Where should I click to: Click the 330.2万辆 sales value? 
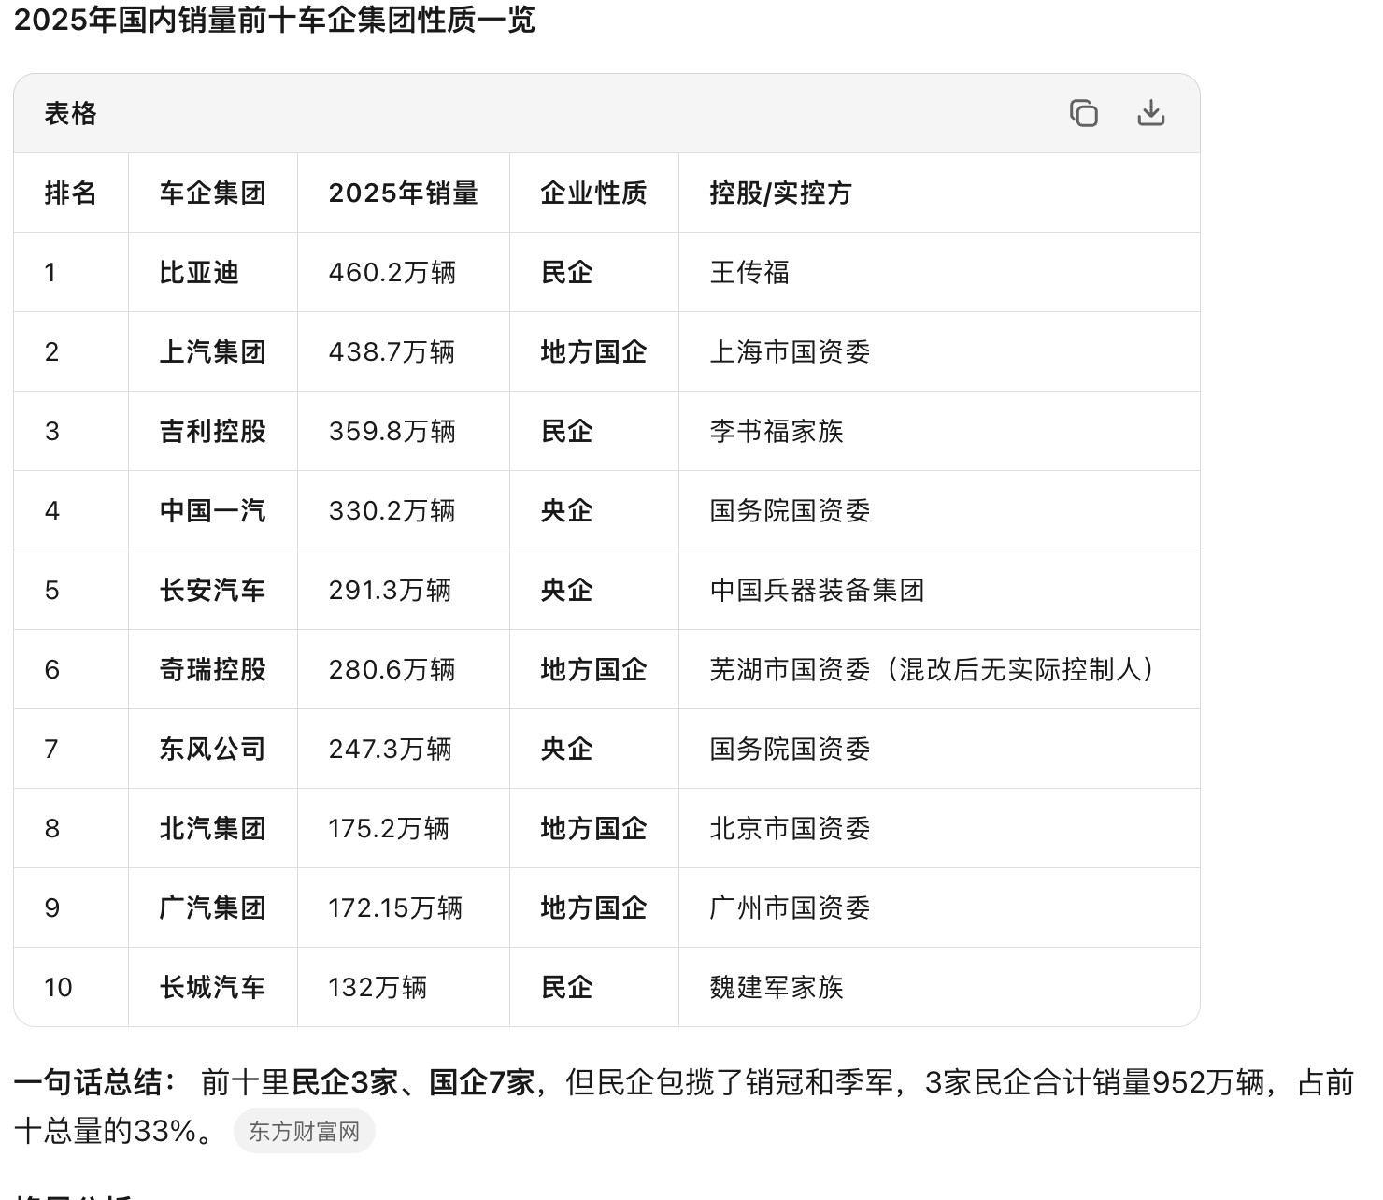[392, 510]
